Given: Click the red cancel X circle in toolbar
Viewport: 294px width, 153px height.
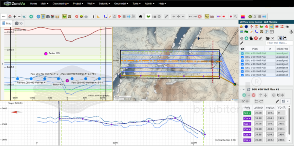Looking at the screenshot, I should (200, 17).
